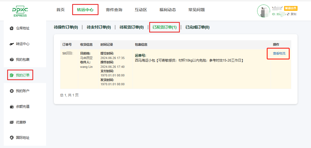Switch to 待支付订单(0) tab
The height and width of the screenshot is (148, 311).
[x=99, y=27]
